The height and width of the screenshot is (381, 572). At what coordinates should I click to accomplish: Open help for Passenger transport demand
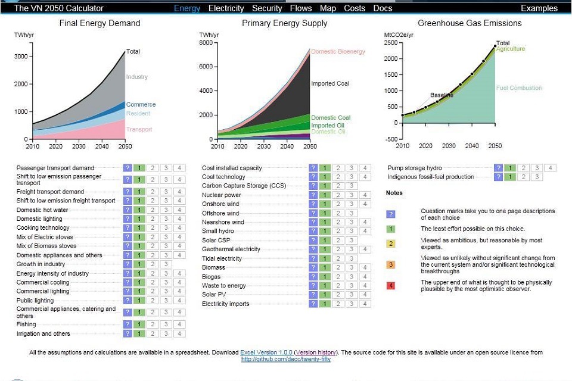[128, 168]
